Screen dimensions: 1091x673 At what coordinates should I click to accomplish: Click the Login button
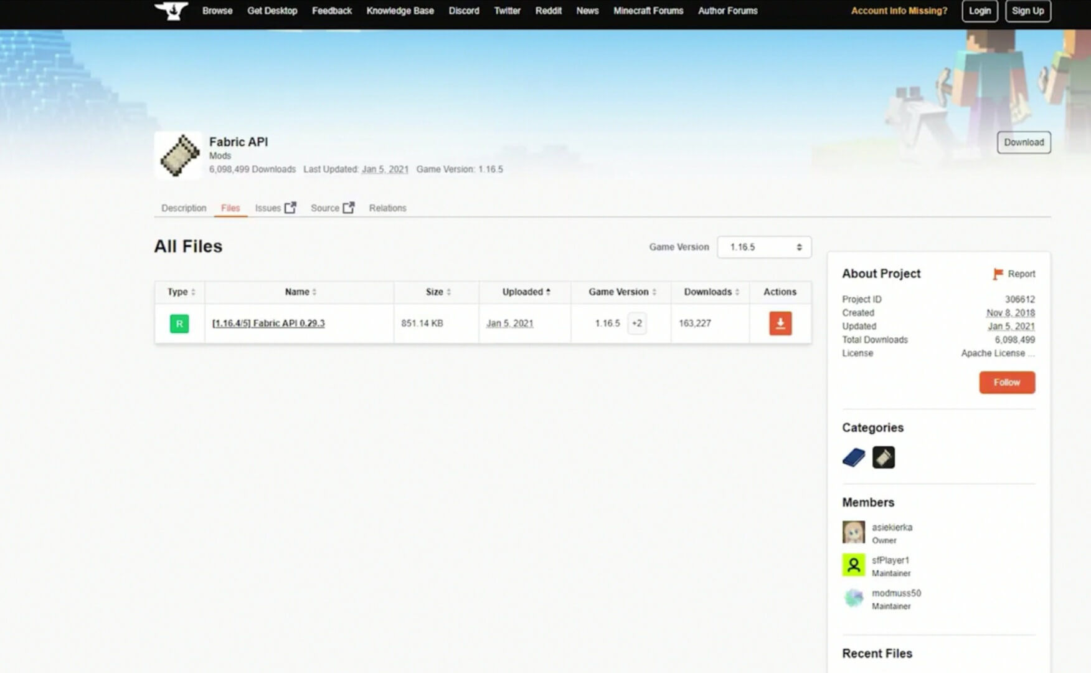tap(980, 11)
